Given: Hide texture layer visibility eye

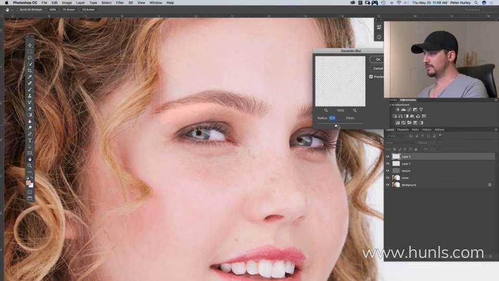Looking at the screenshot, I should point(388,171).
